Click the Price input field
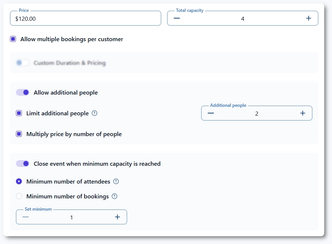332x244 pixels. 85,19
